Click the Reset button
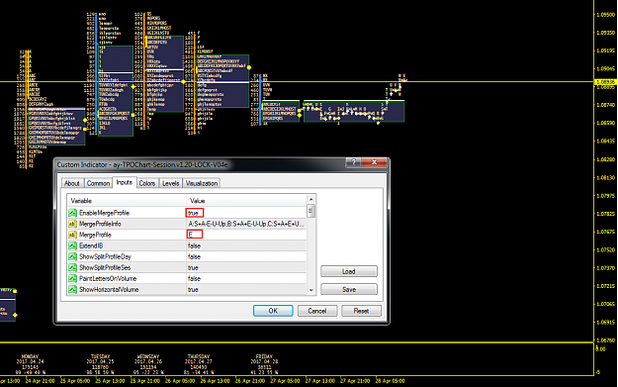 [x=361, y=311]
